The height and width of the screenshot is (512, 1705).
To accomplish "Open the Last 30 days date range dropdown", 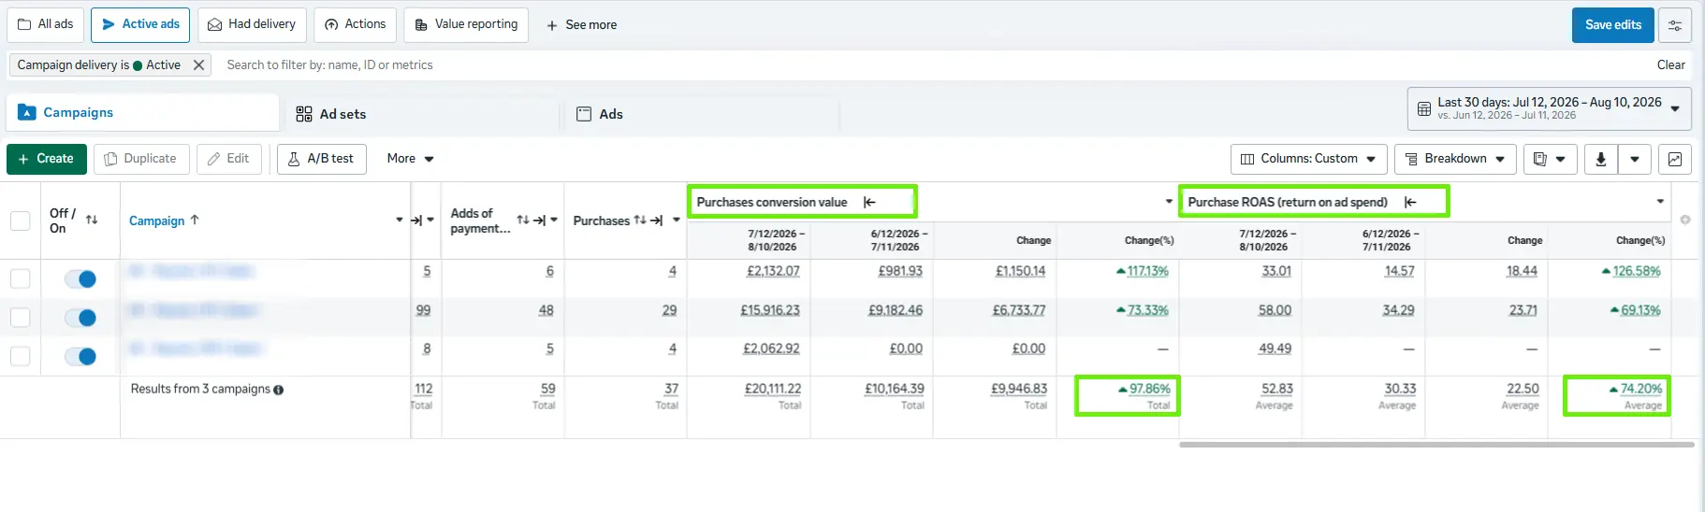I will (1549, 108).
